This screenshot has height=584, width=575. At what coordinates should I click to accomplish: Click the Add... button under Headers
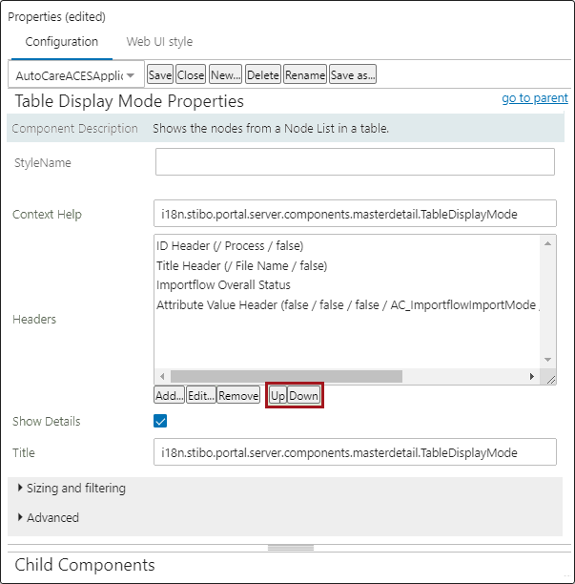tap(169, 395)
